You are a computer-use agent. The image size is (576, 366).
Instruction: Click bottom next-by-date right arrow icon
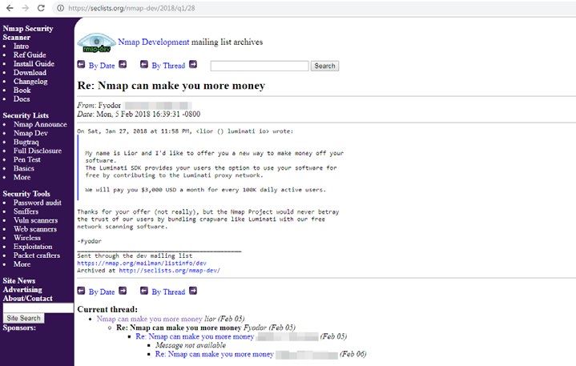(x=123, y=291)
